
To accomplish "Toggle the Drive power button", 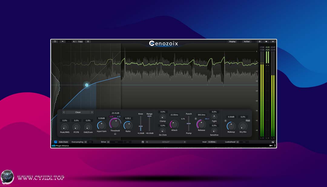I will tap(108, 142).
